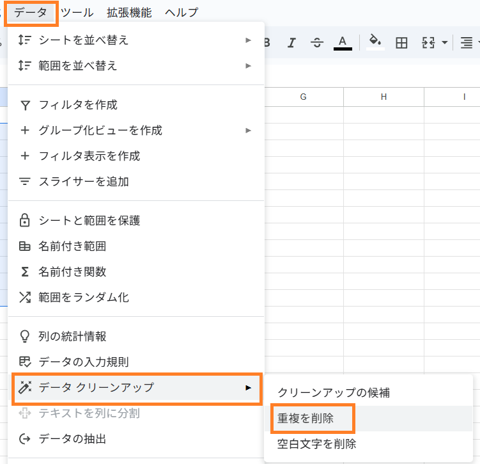Click the slicer icon for スライサーを追加
This screenshot has width=480, height=464.
pyautogui.click(x=25, y=181)
